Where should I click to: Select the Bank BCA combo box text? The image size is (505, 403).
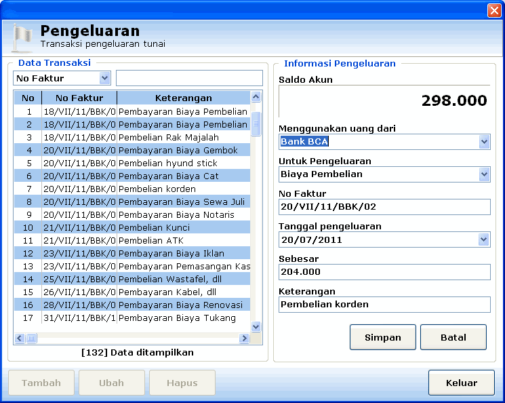304,142
